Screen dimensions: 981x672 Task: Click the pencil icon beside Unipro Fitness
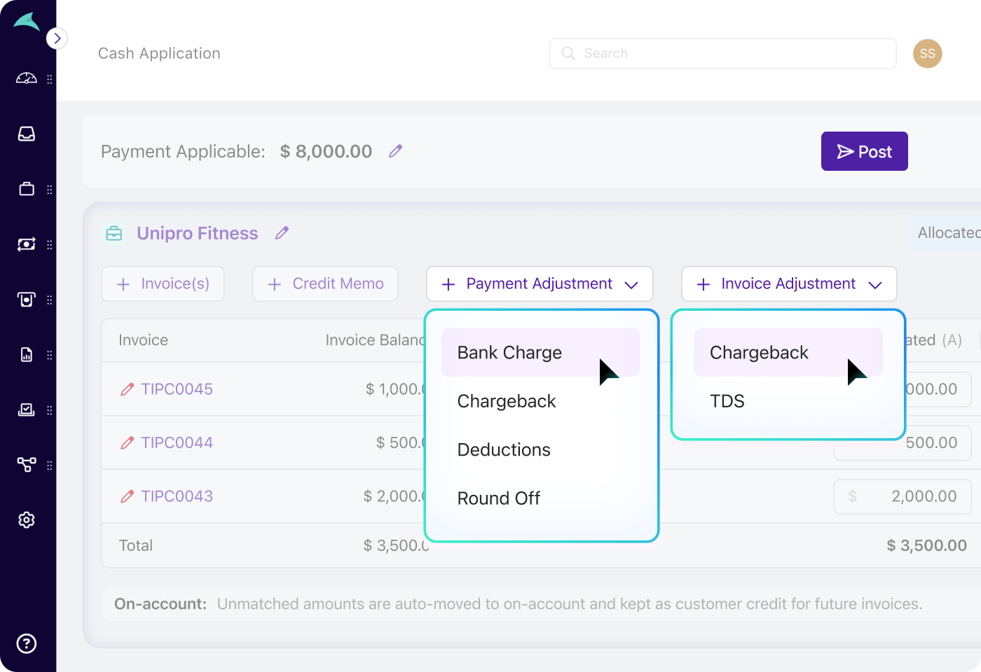coord(282,233)
